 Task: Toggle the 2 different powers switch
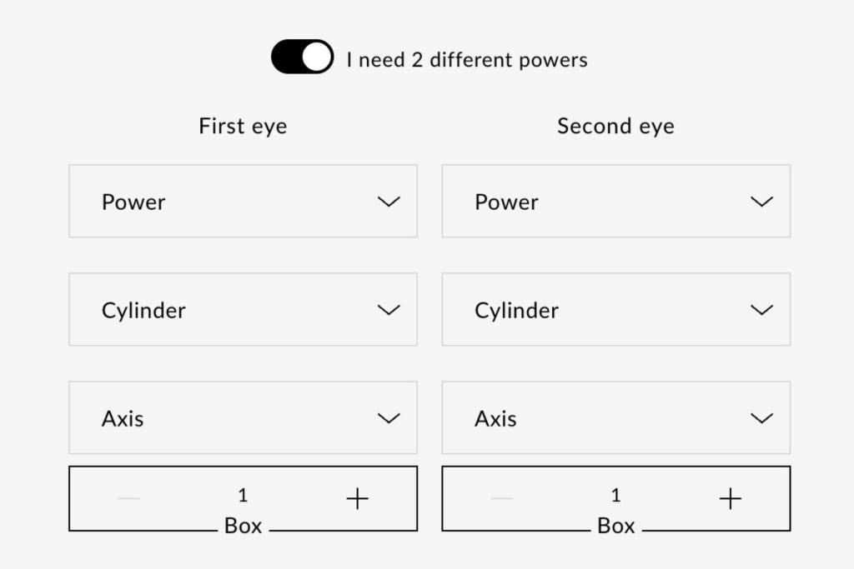(x=302, y=57)
